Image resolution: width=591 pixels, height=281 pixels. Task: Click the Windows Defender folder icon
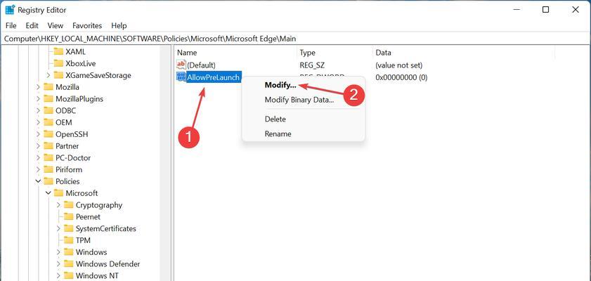click(68, 263)
